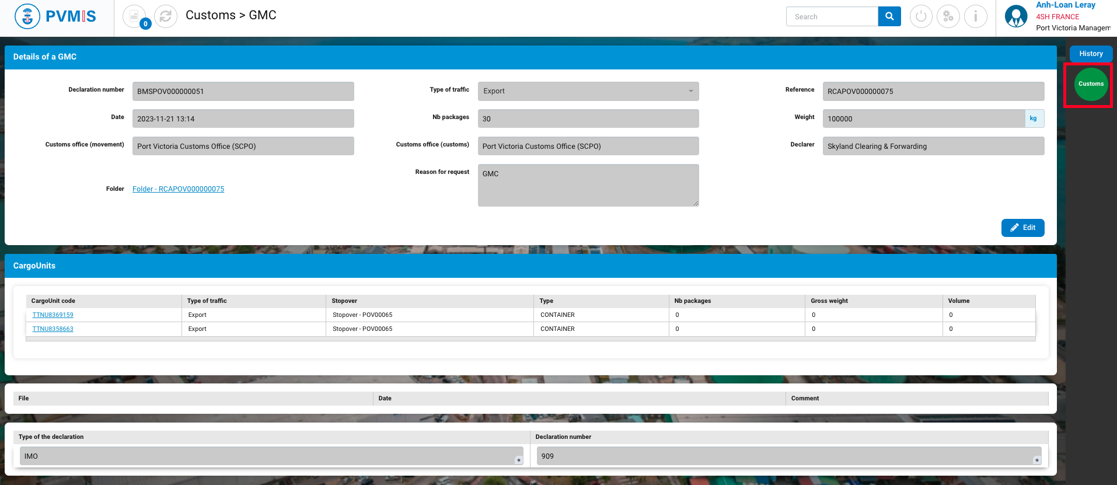1117x485 pixels.
Task: Open cargo unit TTNU8358663
Action: 53,329
